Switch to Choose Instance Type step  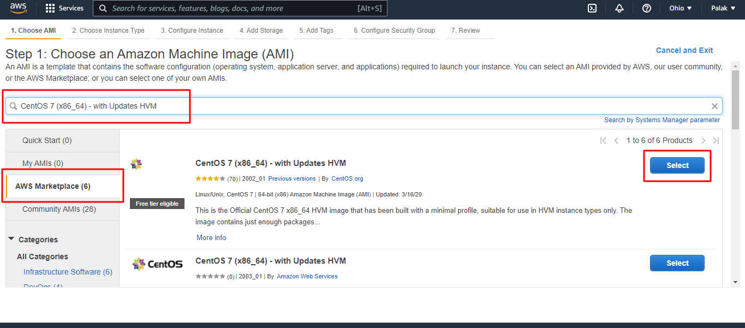pyautogui.click(x=108, y=31)
